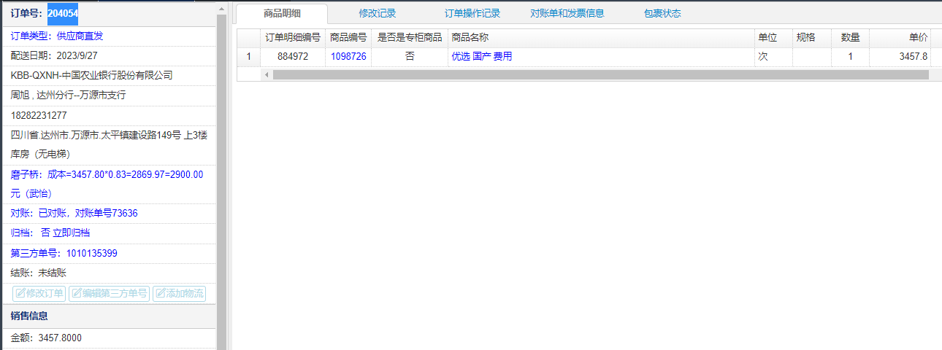Click amount text 金额: 3457.8000
This screenshot has width=942, height=350.
point(46,338)
